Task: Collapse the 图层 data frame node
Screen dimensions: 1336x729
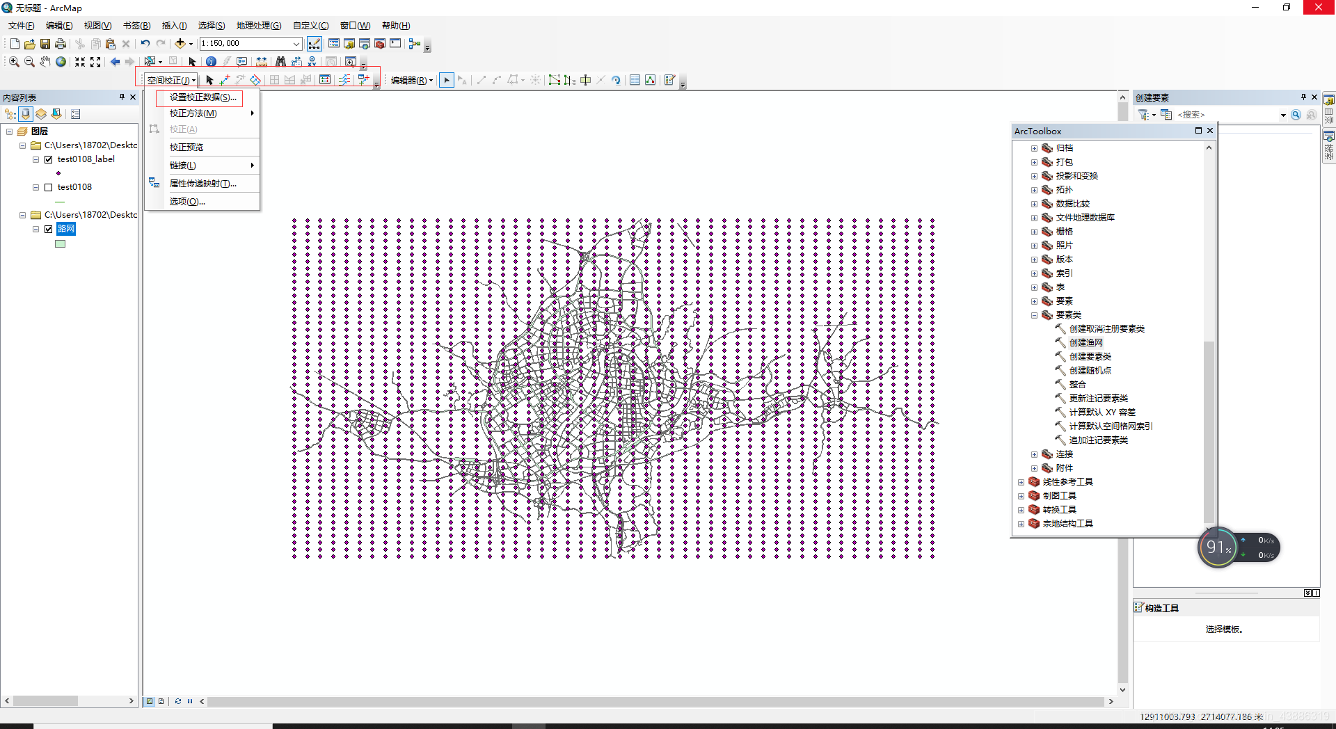Action: point(10,131)
